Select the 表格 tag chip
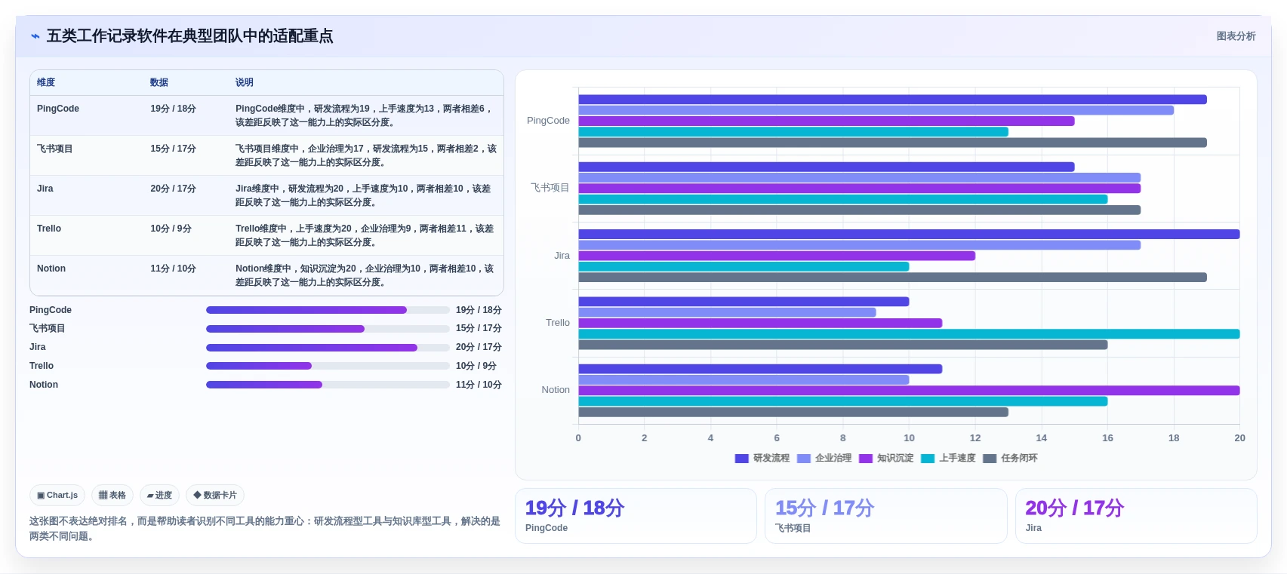 [x=112, y=496]
